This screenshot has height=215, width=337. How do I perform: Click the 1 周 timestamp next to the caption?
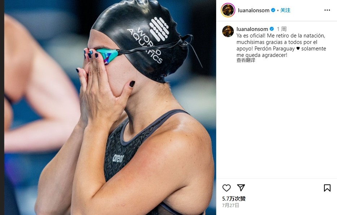point(281,29)
